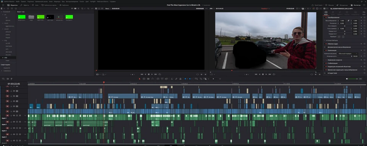Play the timeline viewer forward

tap(266, 74)
